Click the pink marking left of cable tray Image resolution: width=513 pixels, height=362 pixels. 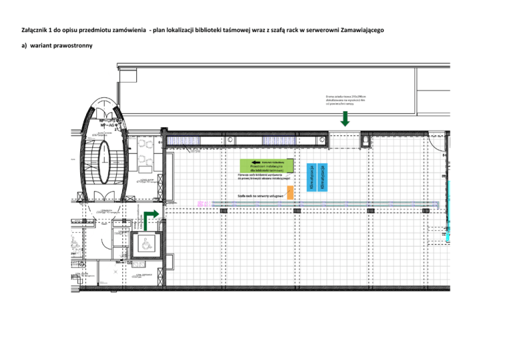202,203
